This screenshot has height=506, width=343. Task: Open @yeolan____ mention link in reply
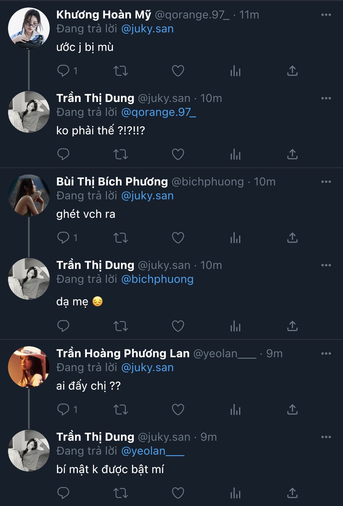click(x=153, y=451)
